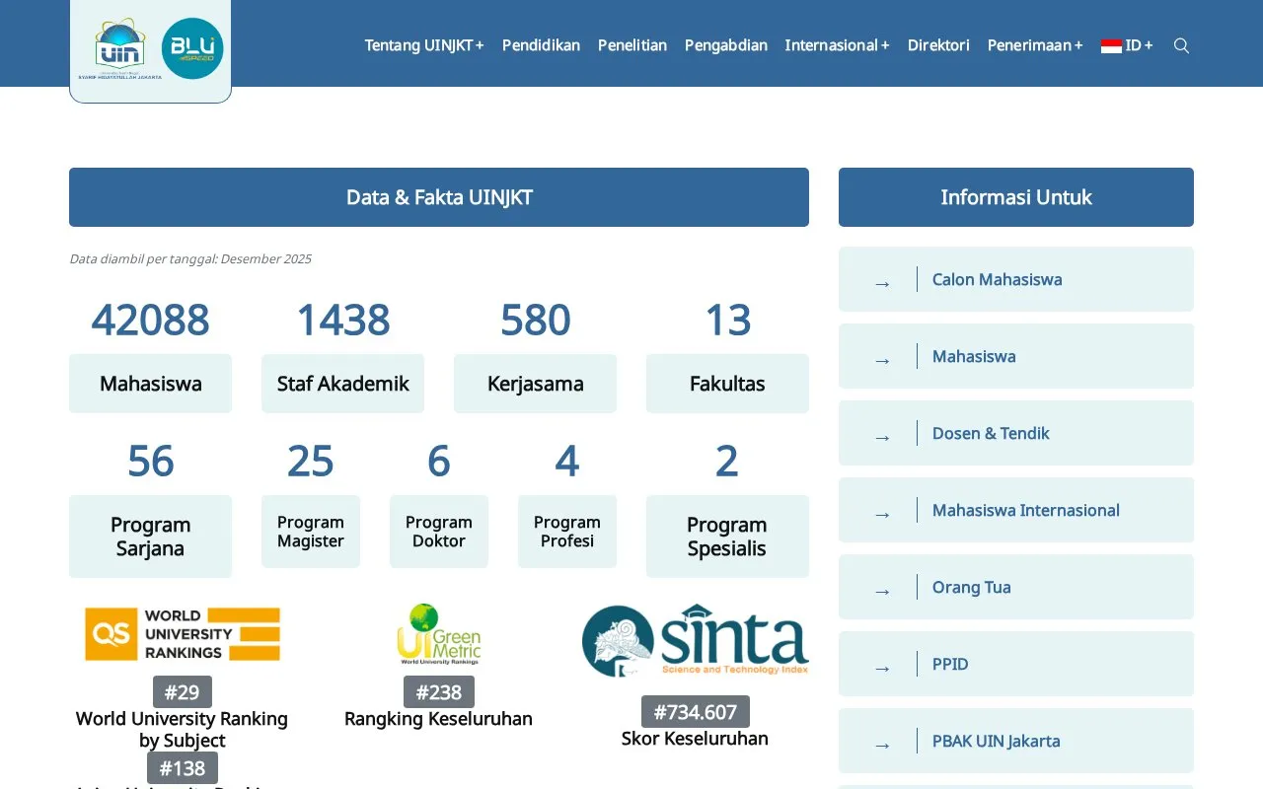This screenshot has width=1263, height=789.
Task: Click the UI GreenMetric logo
Action: (439, 634)
